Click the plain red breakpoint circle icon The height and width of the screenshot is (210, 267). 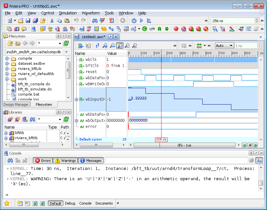point(176,29)
